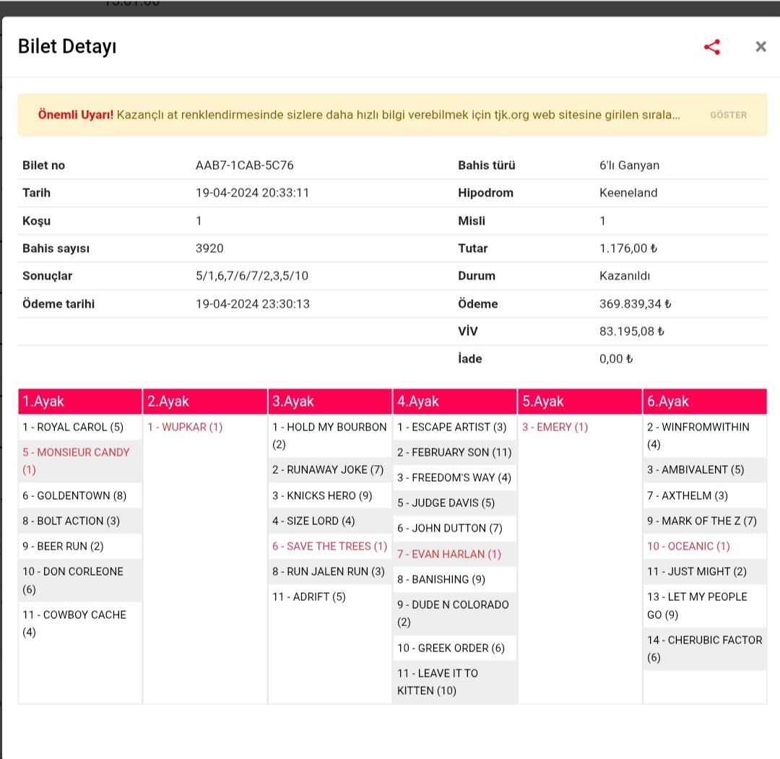Select horse 3 - KNICKS HERO (9)
Screen dimensions: 780x759
coord(330,496)
